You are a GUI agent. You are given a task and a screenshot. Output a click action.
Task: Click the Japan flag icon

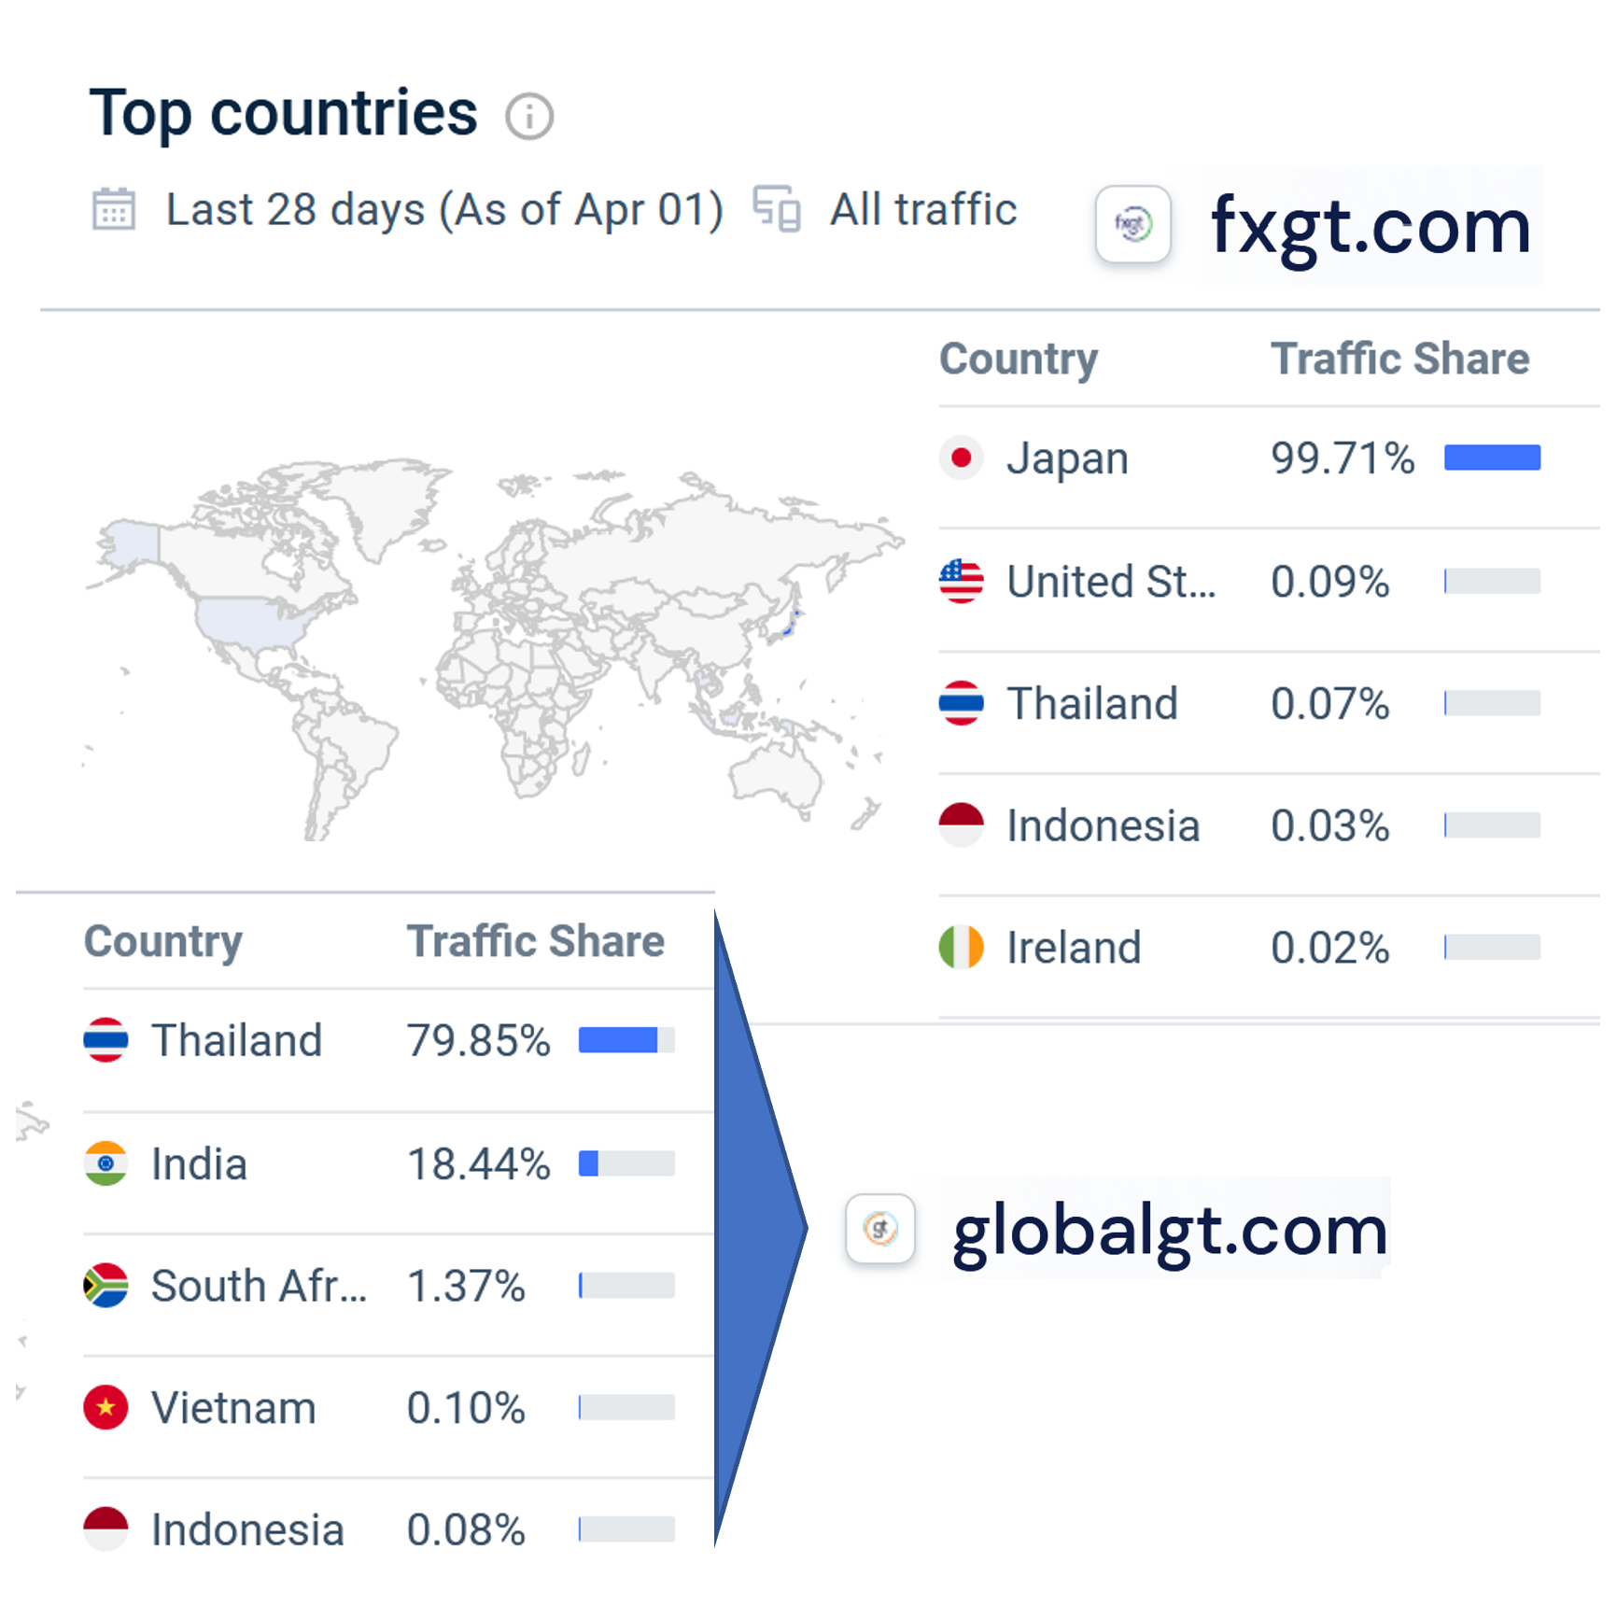961,458
